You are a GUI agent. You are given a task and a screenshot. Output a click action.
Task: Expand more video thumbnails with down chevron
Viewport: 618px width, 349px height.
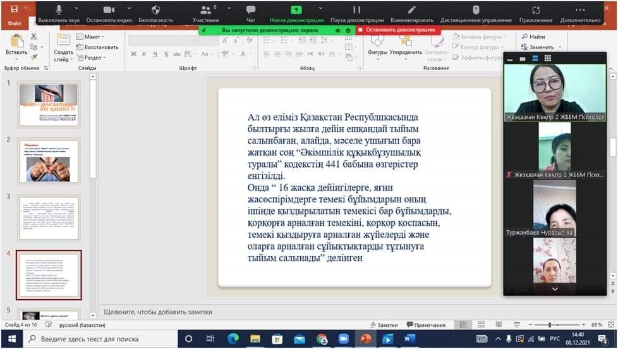554,289
